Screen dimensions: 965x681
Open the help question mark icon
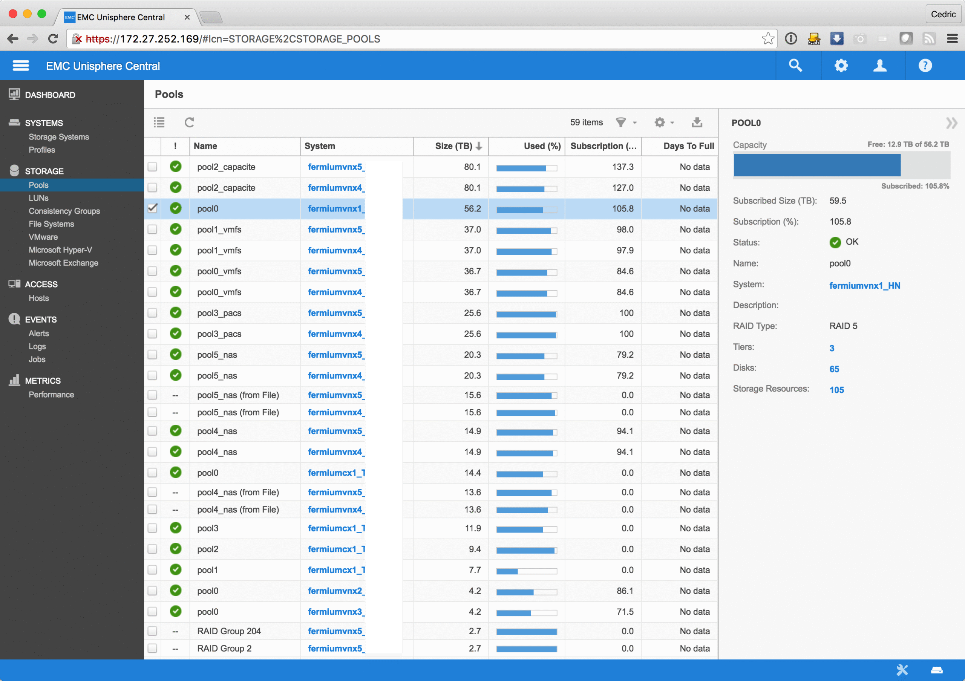pos(925,66)
